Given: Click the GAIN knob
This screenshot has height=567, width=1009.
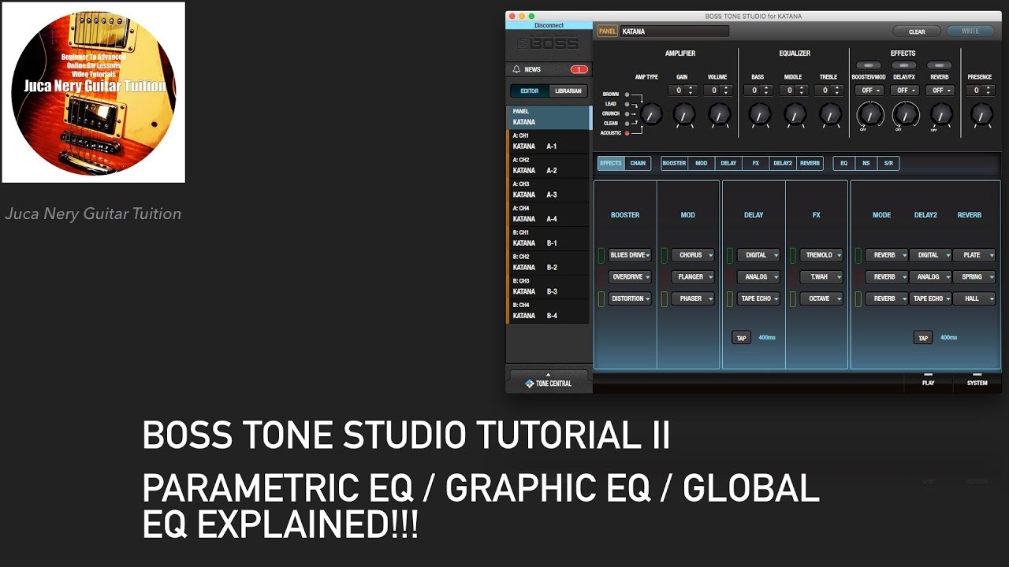Looking at the screenshot, I should pyautogui.click(x=683, y=115).
